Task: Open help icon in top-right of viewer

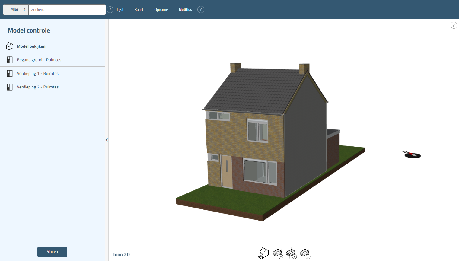Action: 454,25
